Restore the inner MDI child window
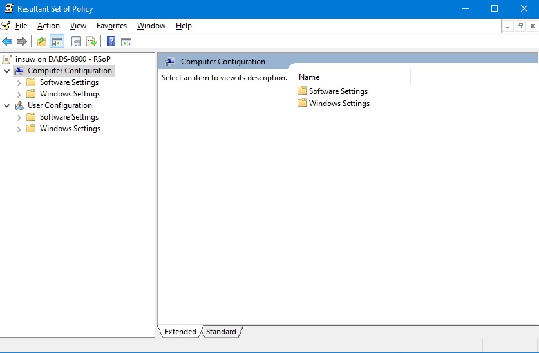Screen dimensions: 539x353 (520, 26)
